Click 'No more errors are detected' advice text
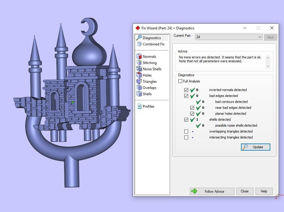The image size is (284, 212). [199, 57]
